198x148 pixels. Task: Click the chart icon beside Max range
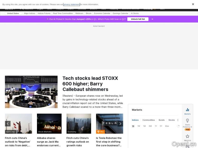[178, 126]
